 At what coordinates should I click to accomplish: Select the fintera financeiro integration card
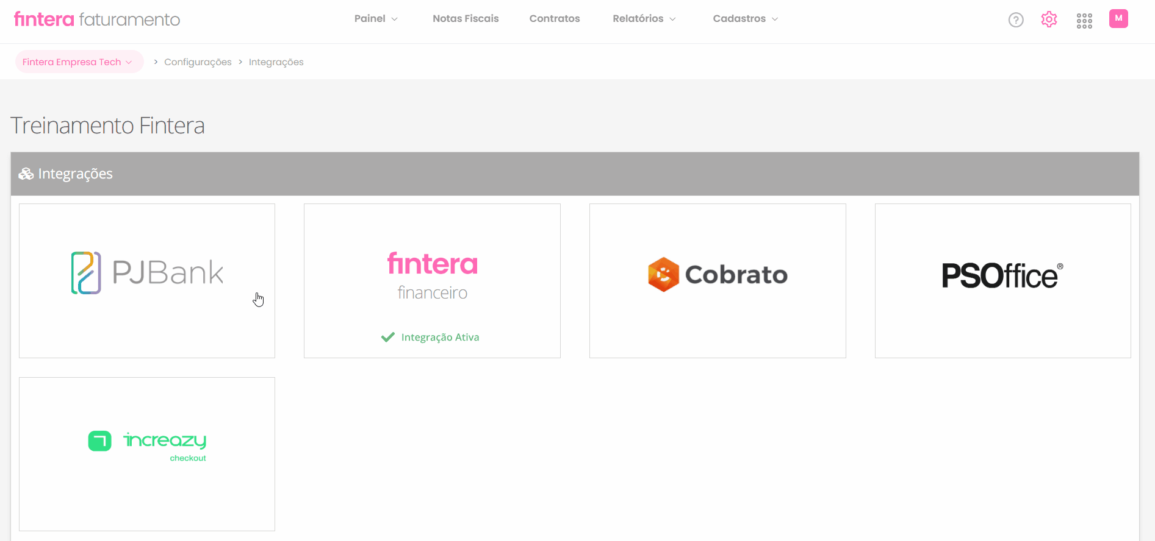pyautogui.click(x=432, y=281)
